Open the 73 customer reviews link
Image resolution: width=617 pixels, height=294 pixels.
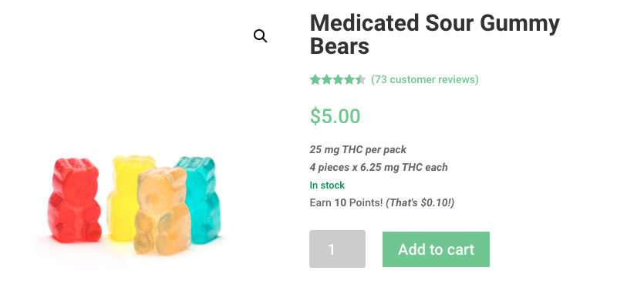coord(425,80)
